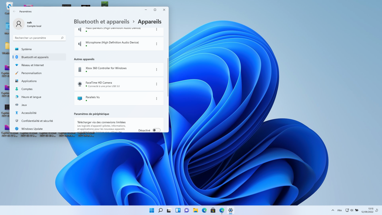This screenshot has width=382, height=215.
Task: Select the Xbox 360 Controller for Windows row
Action: (x=119, y=69)
